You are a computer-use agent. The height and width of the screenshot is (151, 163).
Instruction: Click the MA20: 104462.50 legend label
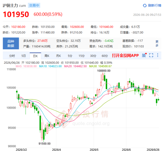coord(75,66)
